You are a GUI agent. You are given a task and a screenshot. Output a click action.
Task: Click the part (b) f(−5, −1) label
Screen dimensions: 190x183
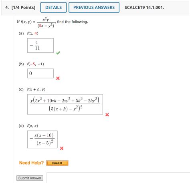point(35,64)
